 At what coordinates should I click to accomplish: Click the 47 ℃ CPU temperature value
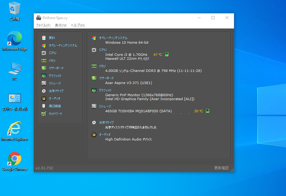point(158,55)
